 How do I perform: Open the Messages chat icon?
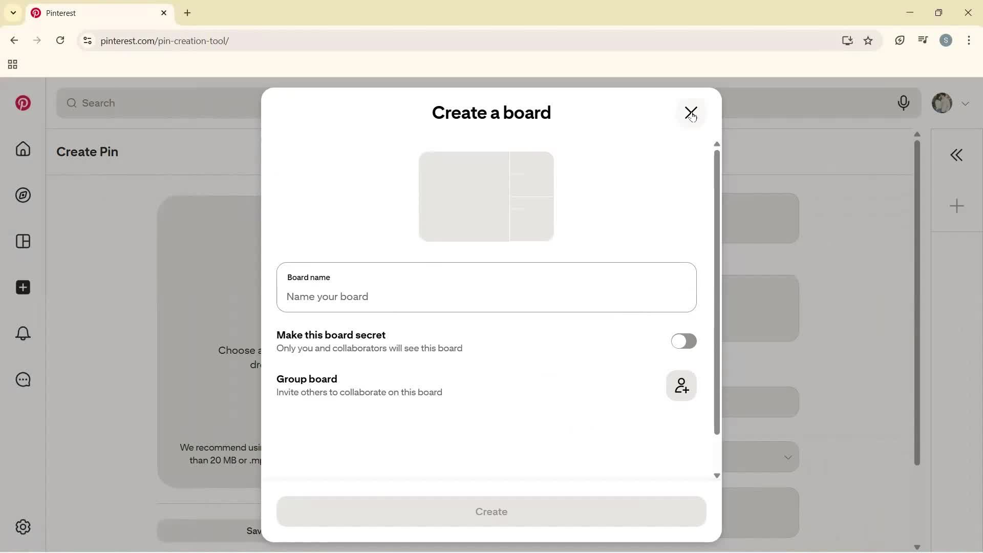23,379
